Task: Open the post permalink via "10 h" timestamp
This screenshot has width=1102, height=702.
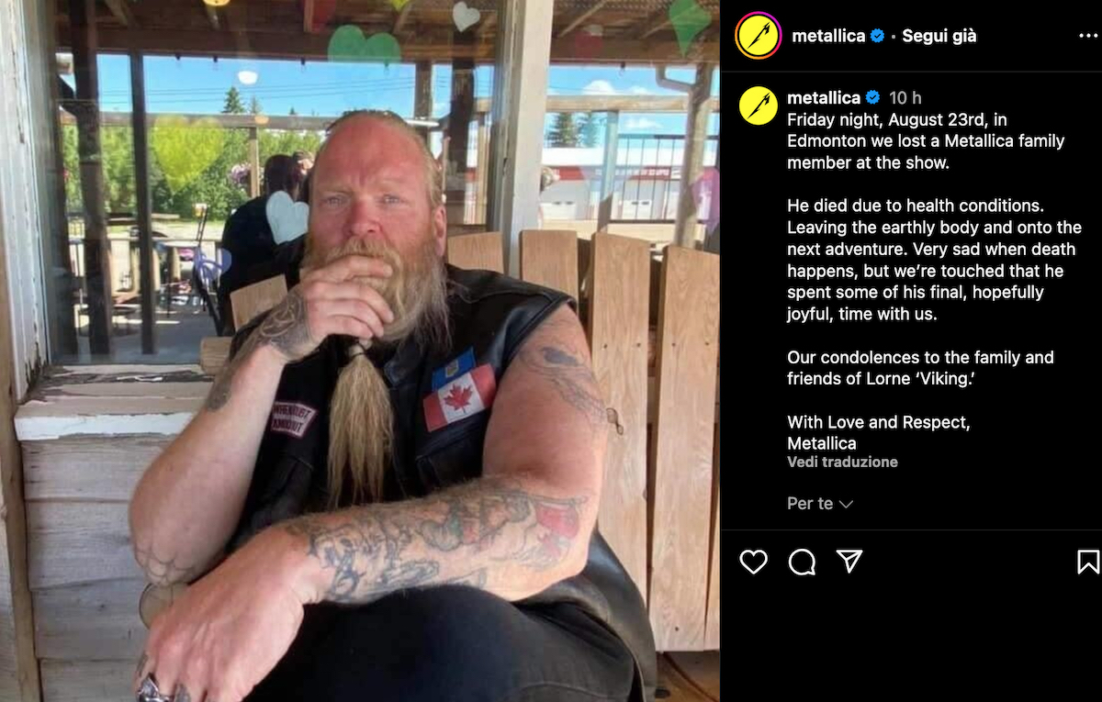Action: pos(905,97)
